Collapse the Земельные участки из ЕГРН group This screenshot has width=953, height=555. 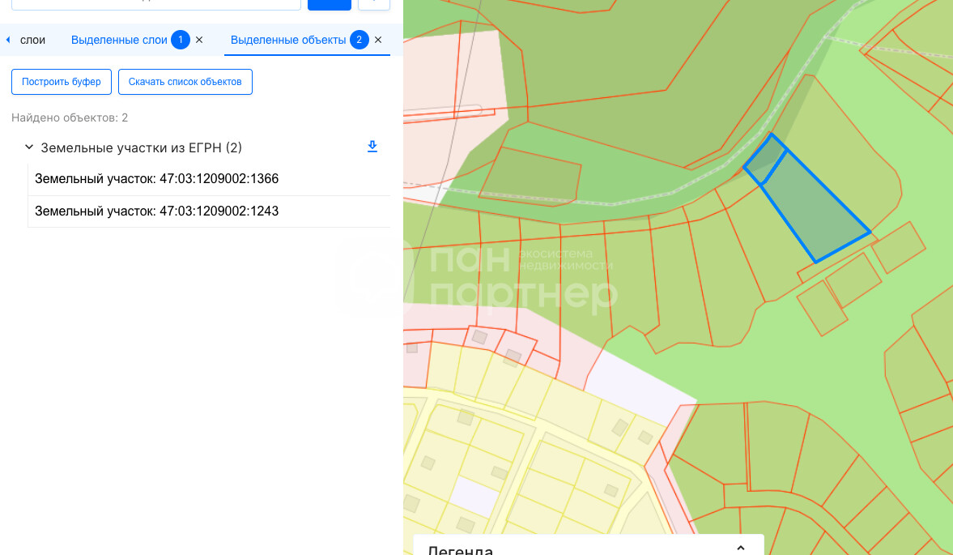pos(29,147)
